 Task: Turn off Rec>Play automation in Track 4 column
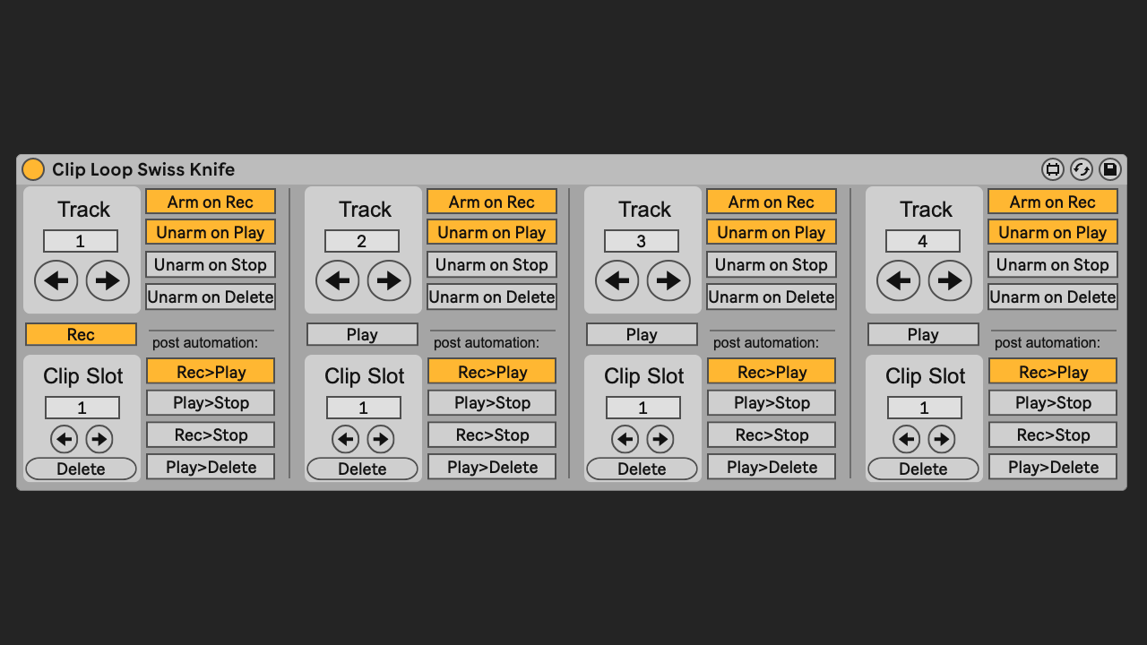click(1053, 372)
